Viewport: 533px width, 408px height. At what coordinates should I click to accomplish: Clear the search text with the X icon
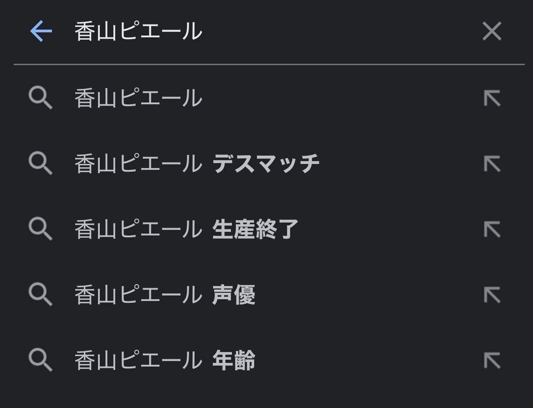coord(492,31)
